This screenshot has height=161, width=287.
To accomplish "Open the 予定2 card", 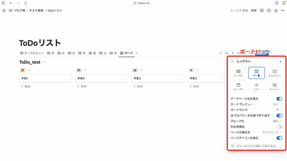I will point(207,78).
